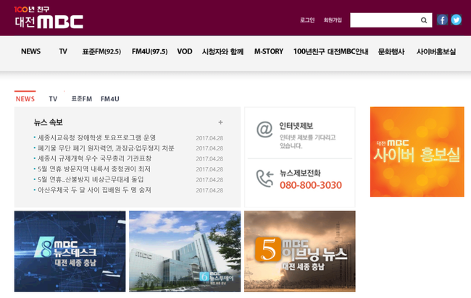This screenshot has width=471, height=298.
Task: Open the Twitter page icon
Action: pyautogui.click(x=456, y=20)
